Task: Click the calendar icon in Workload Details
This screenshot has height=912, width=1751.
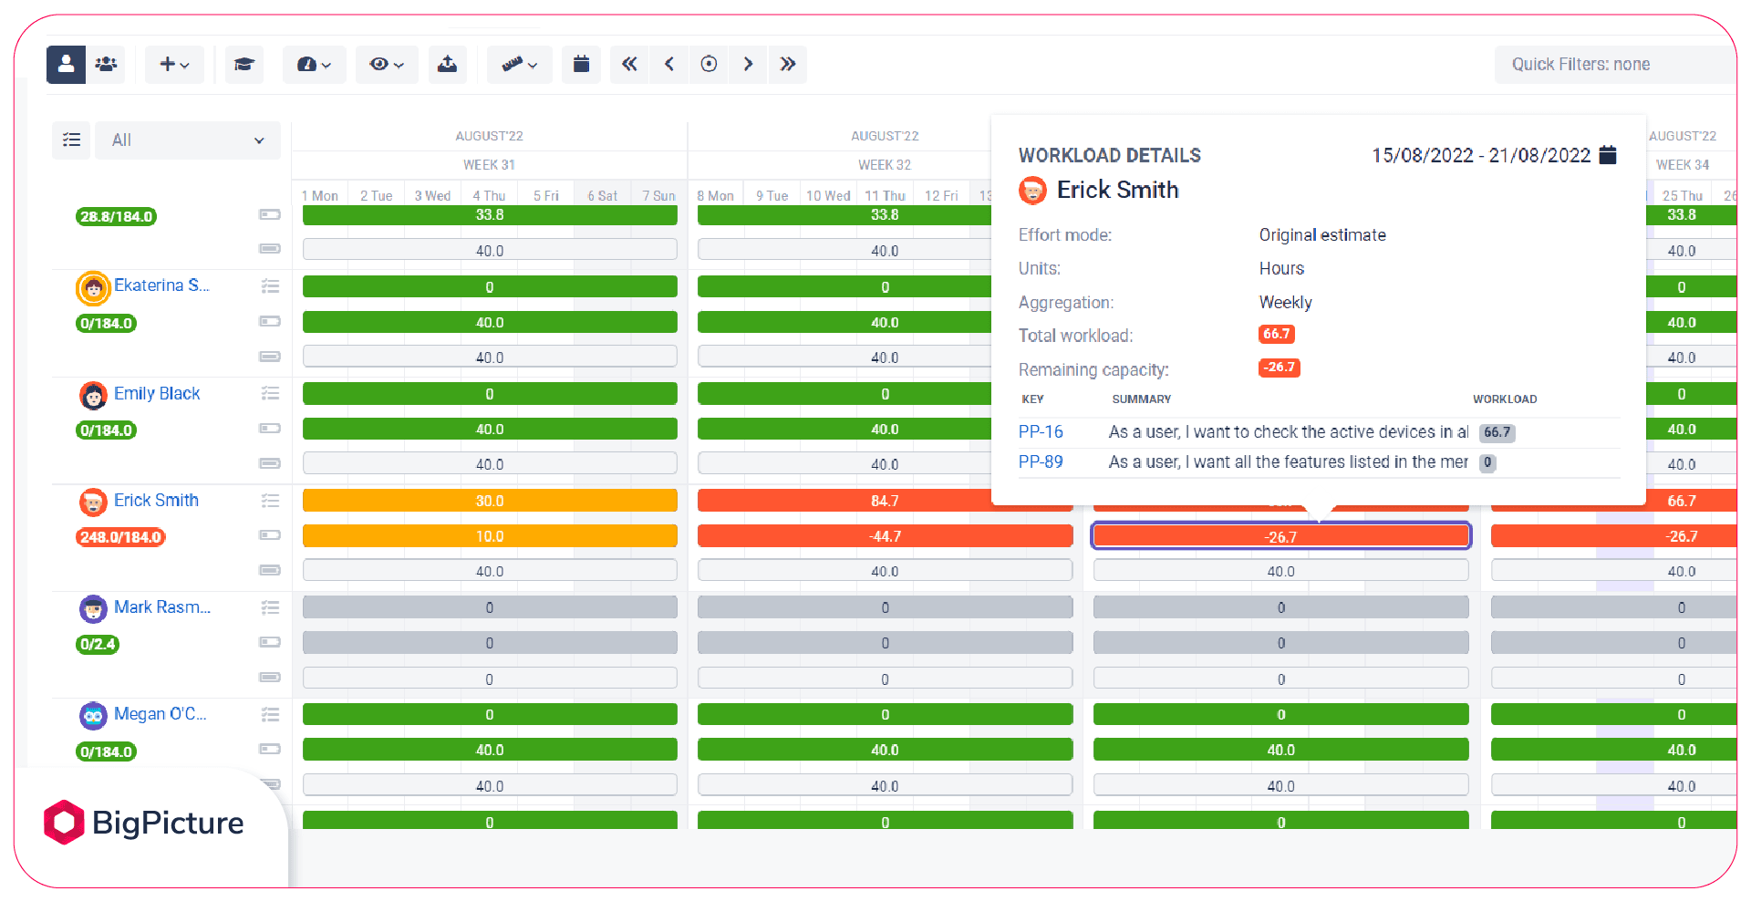Action: (1609, 155)
